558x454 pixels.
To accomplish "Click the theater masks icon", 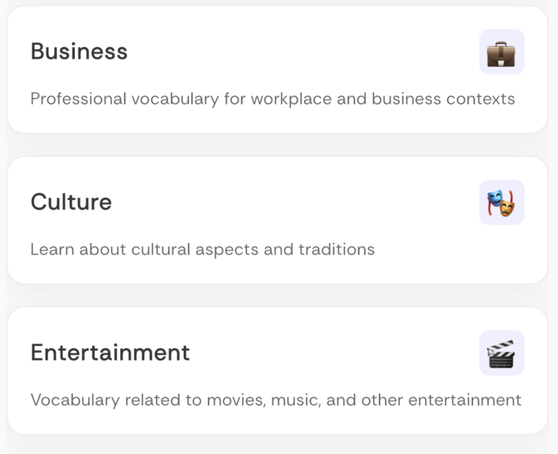I will [501, 203].
